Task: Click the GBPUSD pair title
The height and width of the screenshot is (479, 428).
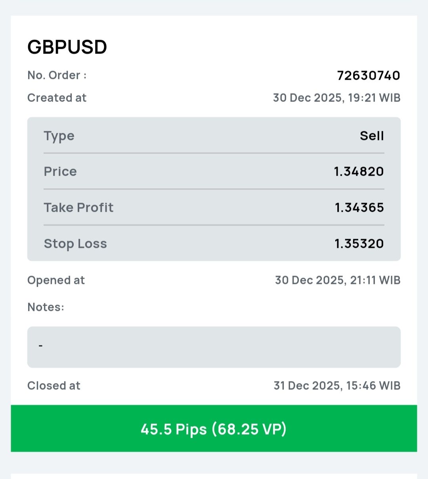Action: click(67, 47)
